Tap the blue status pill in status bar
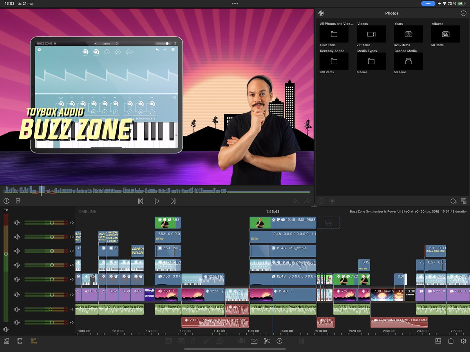470x352 pixels. [428, 4]
